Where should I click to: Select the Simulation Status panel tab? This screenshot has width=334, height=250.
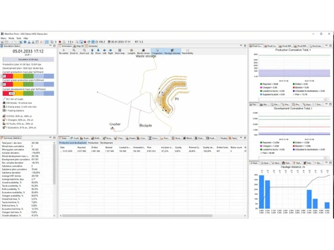coord(11,46)
